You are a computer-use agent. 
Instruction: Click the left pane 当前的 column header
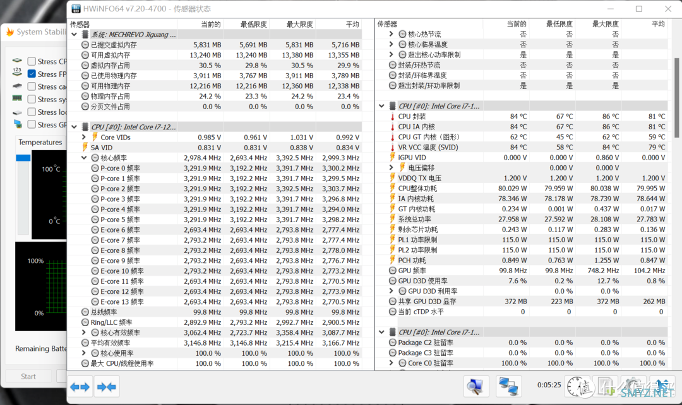[210, 25]
